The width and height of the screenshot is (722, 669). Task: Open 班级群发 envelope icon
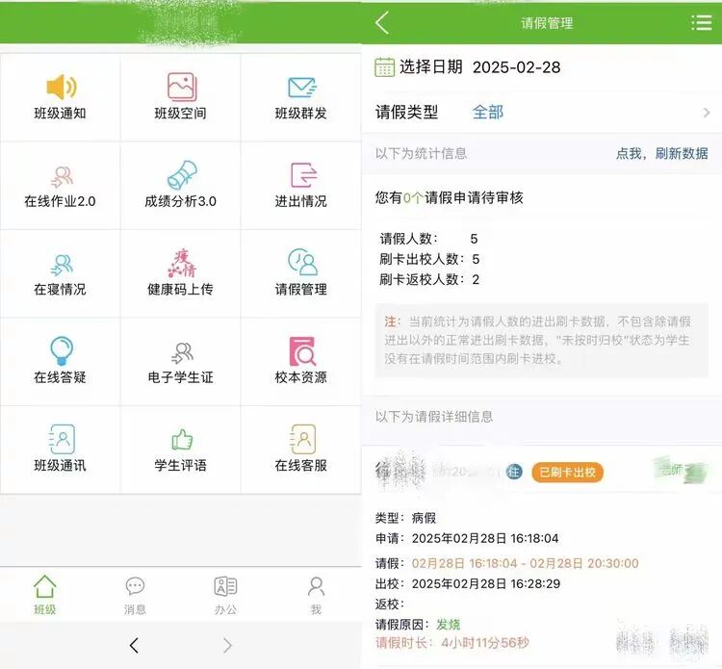click(302, 88)
